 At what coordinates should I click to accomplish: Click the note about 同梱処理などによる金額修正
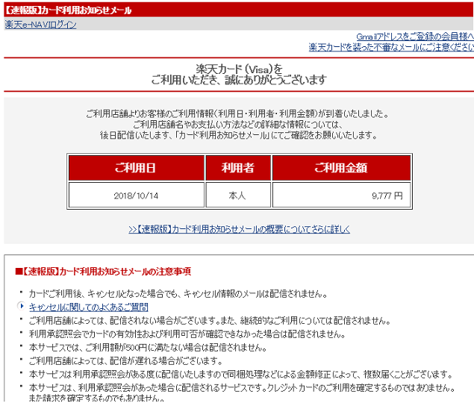pyautogui.click(x=241, y=375)
